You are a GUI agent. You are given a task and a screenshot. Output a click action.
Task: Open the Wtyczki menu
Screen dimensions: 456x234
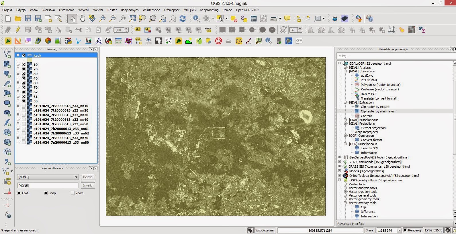point(84,10)
